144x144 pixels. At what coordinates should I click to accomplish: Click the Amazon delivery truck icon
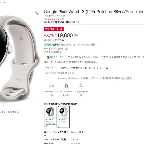[51, 86]
